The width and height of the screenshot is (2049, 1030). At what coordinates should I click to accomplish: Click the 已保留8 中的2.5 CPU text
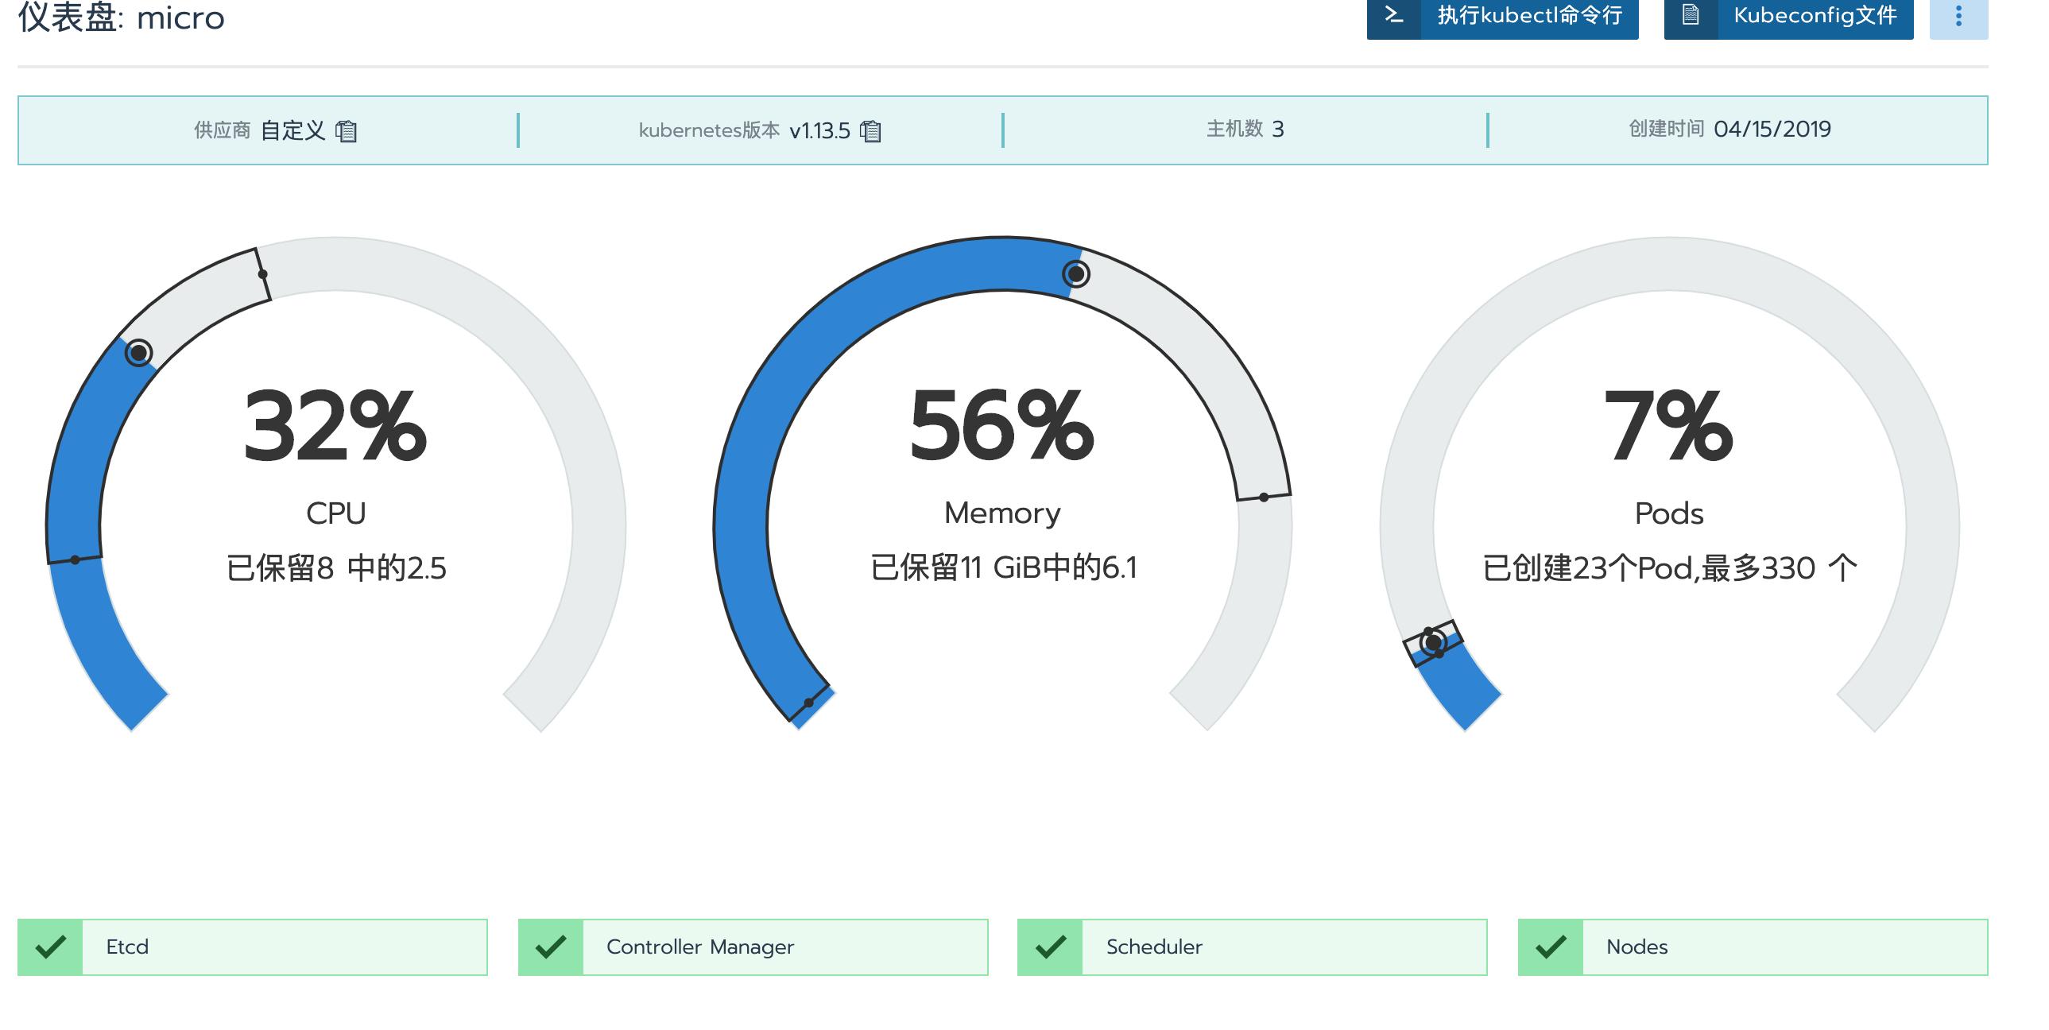pyautogui.click(x=335, y=568)
